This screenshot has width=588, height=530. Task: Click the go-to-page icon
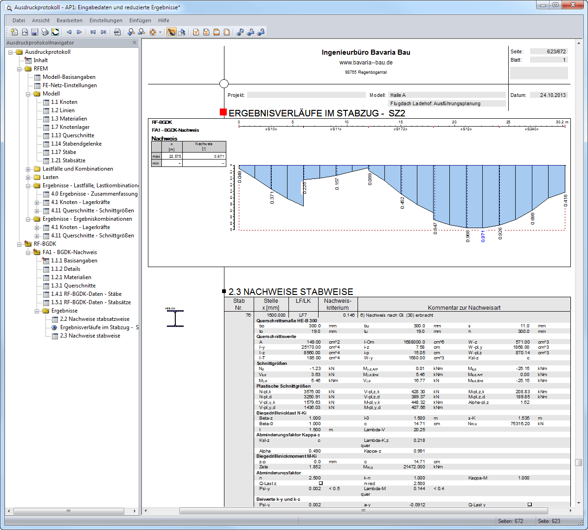117,32
